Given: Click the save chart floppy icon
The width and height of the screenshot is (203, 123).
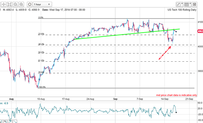Looking at the screenshot, I should (194, 4).
